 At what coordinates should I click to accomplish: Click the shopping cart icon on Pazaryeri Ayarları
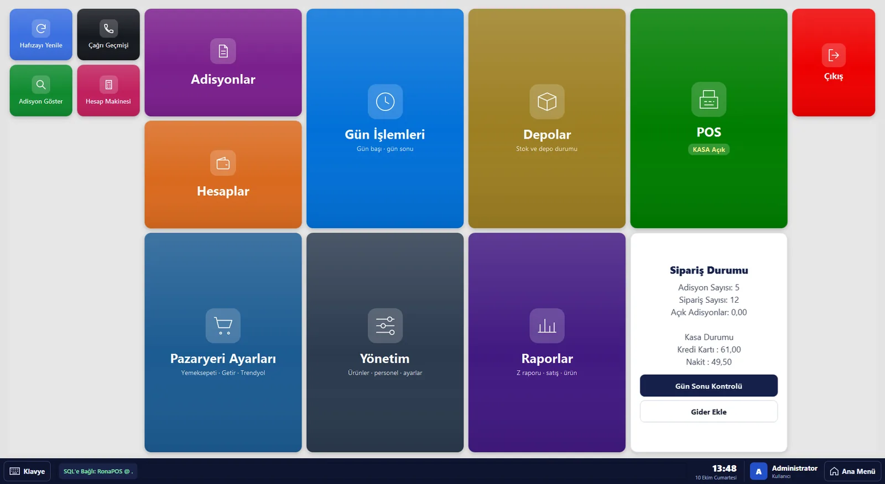click(x=223, y=325)
